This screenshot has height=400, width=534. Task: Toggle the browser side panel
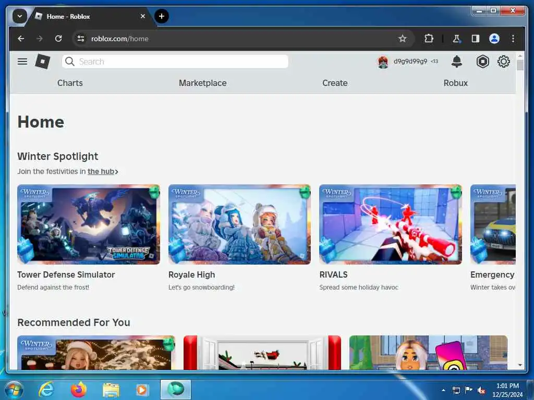click(475, 39)
